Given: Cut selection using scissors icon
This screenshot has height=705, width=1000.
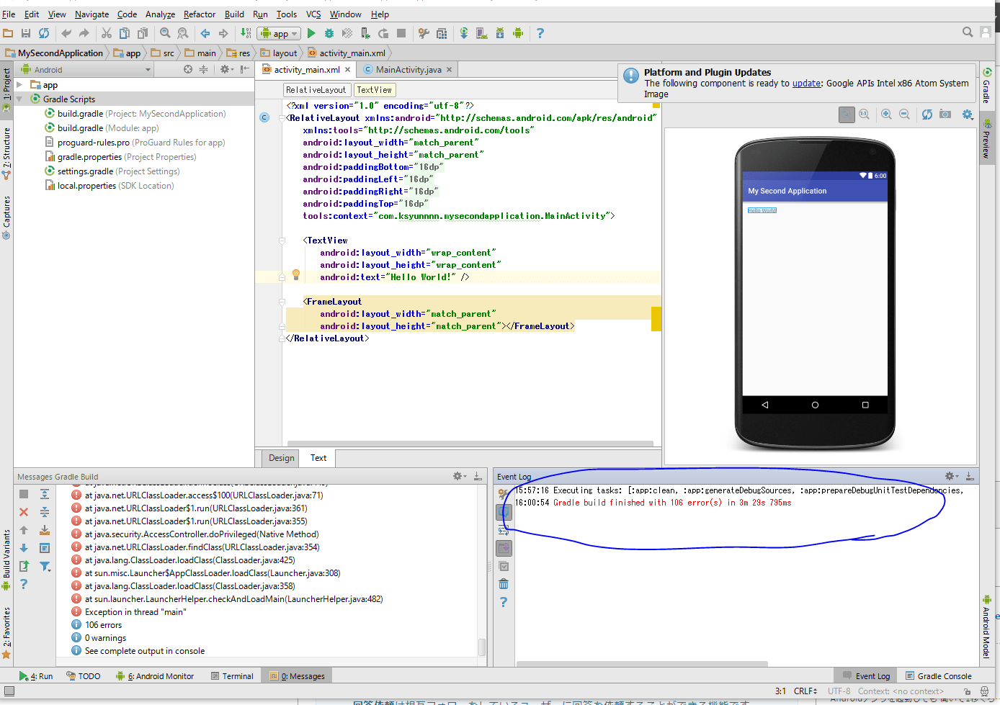Looking at the screenshot, I should pos(107,33).
